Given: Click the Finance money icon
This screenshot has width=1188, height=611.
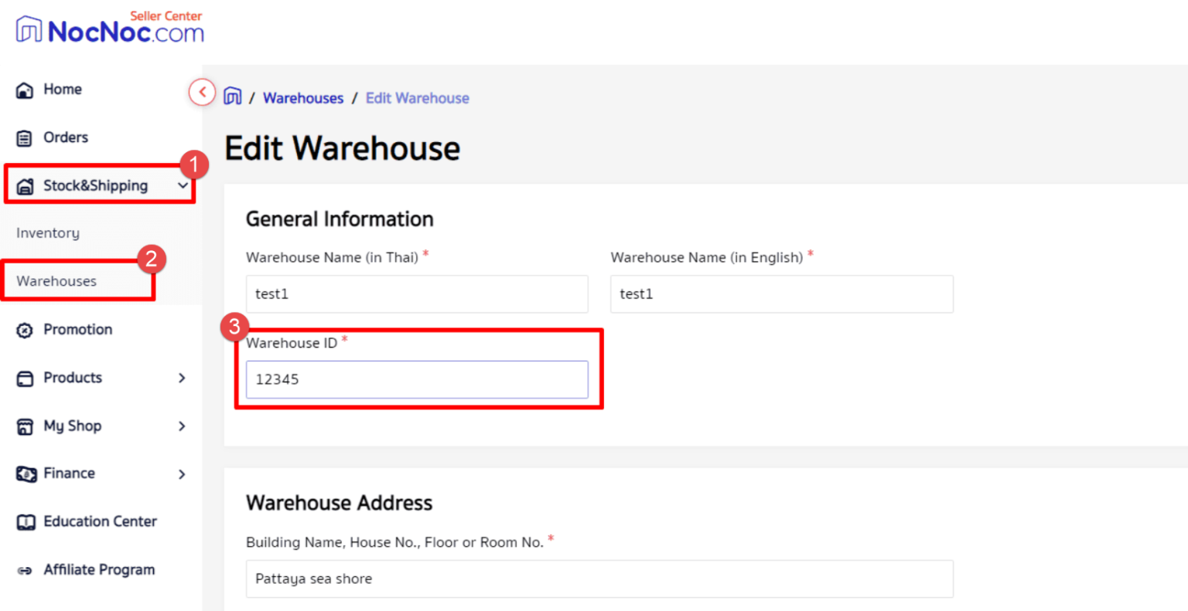Looking at the screenshot, I should coord(26,474).
